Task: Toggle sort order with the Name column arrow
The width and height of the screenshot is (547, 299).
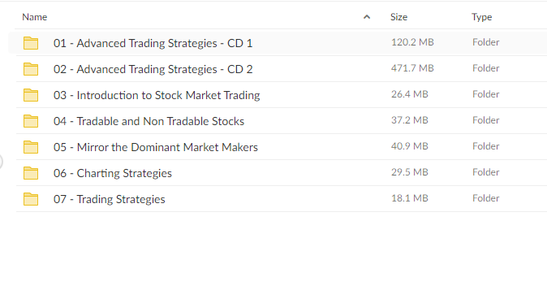Action: click(367, 17)
